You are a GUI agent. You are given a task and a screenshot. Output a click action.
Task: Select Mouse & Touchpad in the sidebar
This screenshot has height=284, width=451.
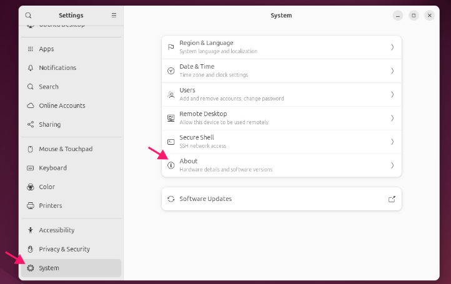point(71,149)
